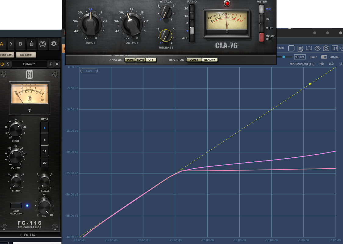Image resolution: width=343 pixels, height=244 pixels.
Task: Click the CLA-76 Attack knob
Action: (x=166, y=12)
